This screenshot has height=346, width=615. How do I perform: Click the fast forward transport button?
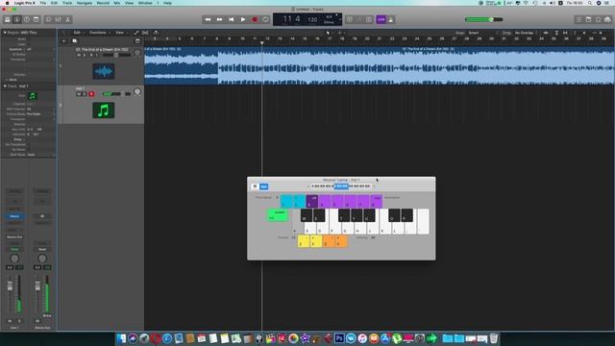pyautogui.click(x=219, y=19)
